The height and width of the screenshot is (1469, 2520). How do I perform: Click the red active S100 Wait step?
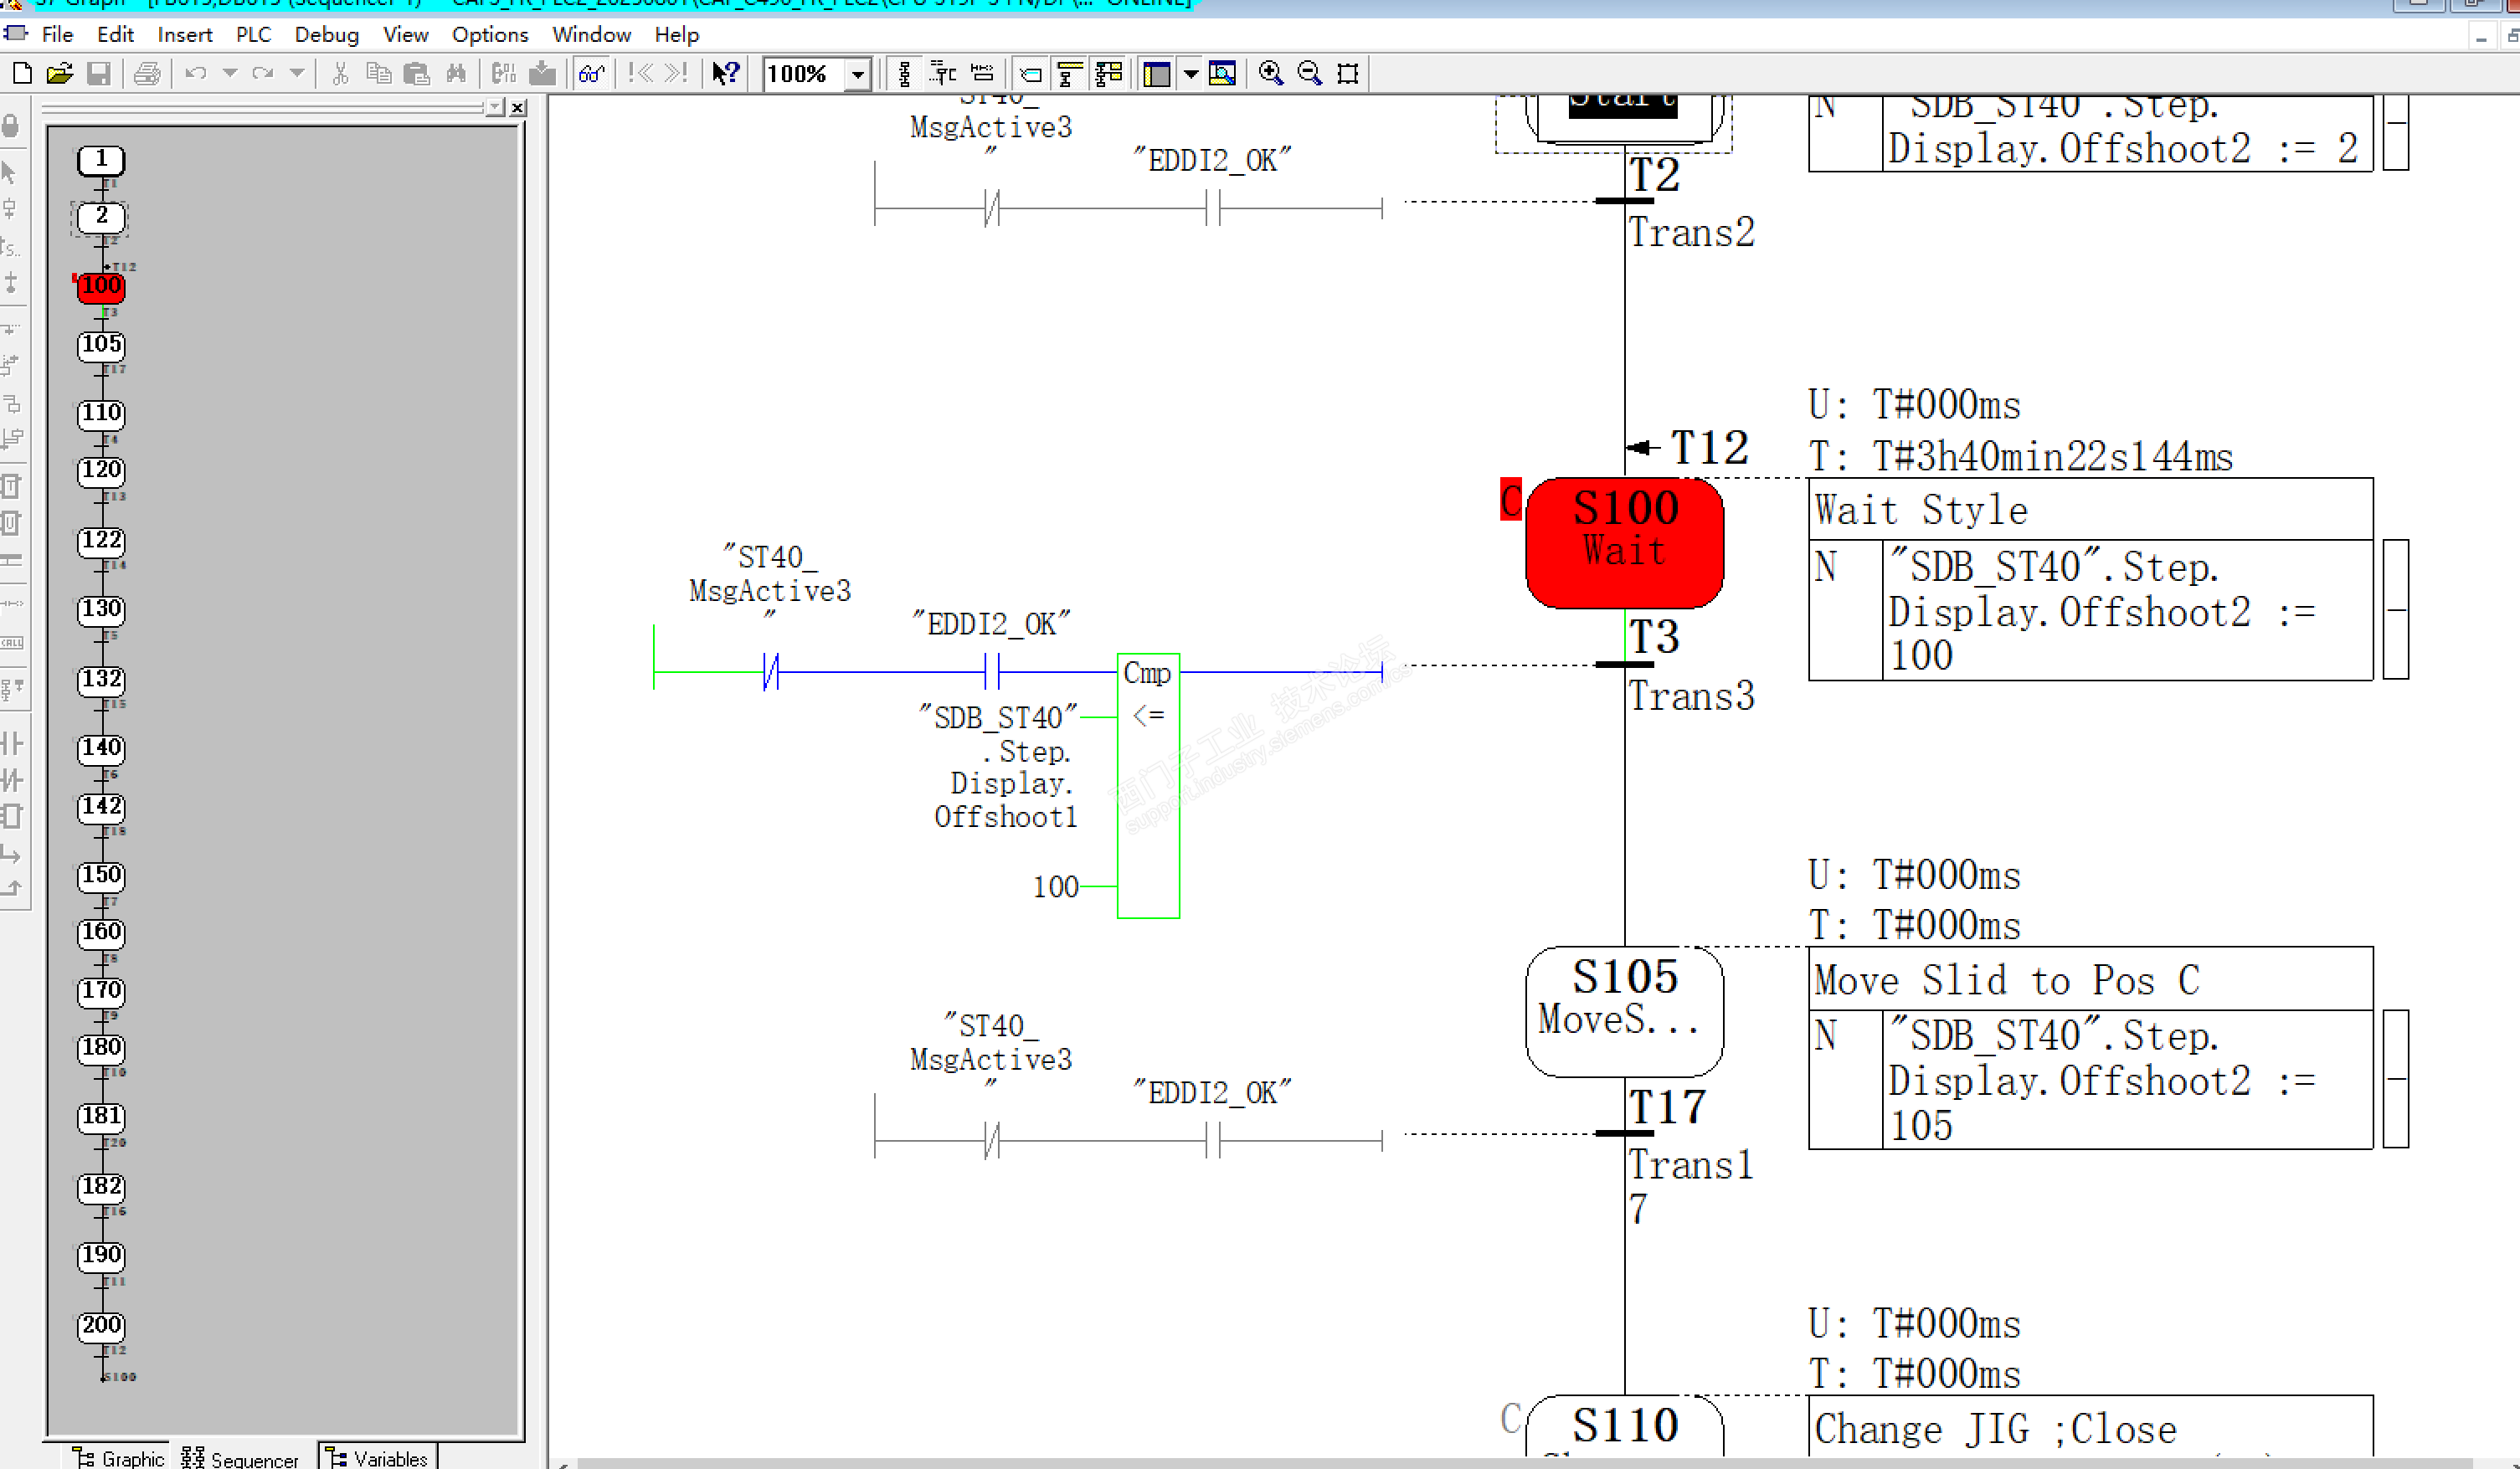1623,543
